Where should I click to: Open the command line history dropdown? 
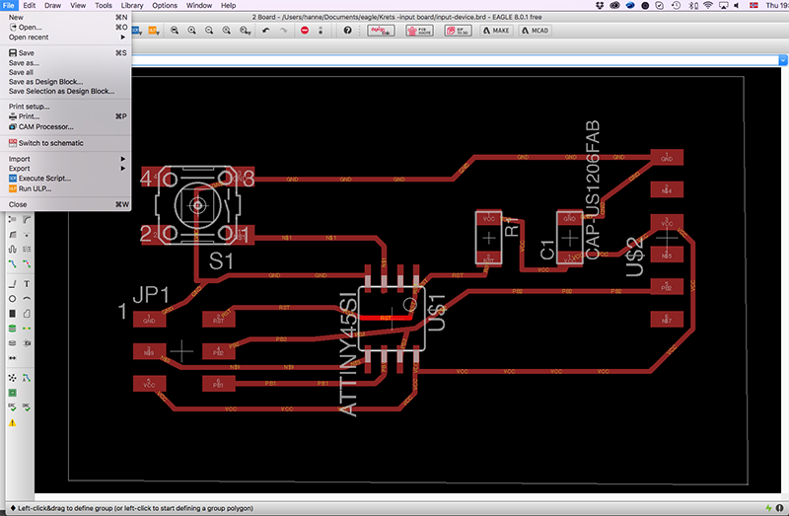783,60
